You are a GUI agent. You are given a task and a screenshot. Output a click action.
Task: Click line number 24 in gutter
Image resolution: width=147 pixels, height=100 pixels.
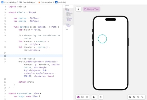click(5, 62)
